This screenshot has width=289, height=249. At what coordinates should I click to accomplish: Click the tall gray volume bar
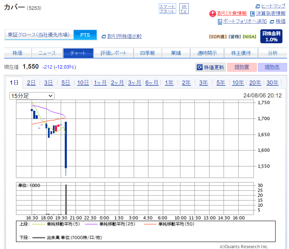click(x=66, y=199)
